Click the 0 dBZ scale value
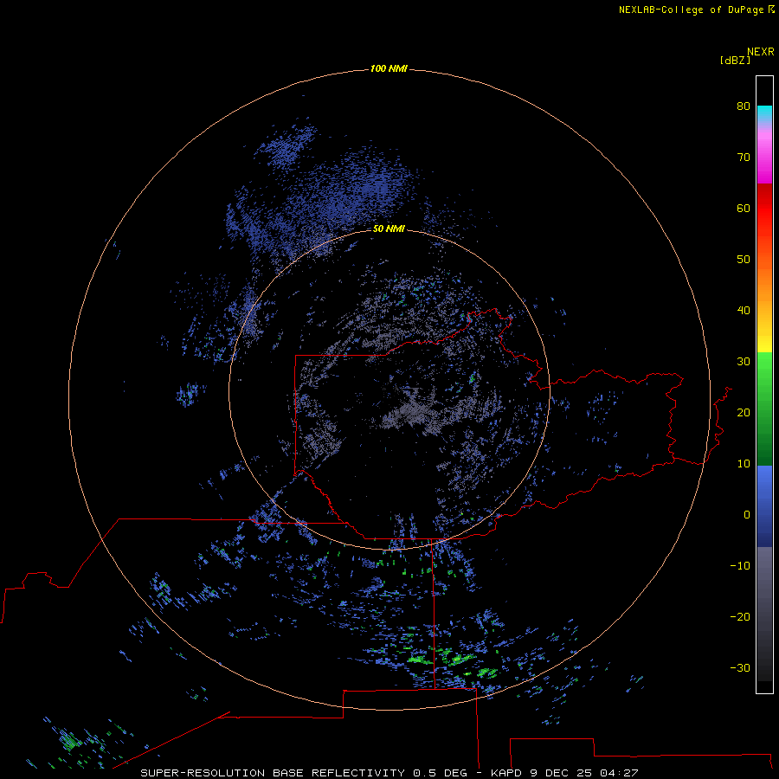Image resolution: width=779 pixels, height=779 pixels. tap(747, 515)
